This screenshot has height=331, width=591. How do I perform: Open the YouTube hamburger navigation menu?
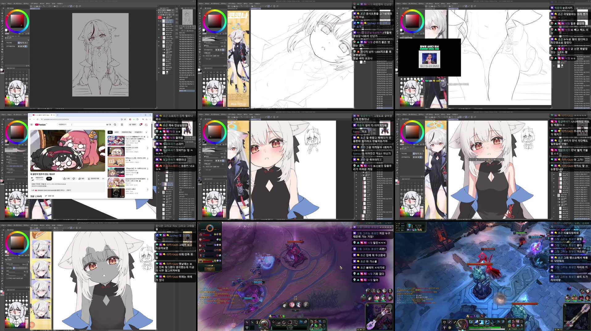pyautogui.click(x=31, y=125)
